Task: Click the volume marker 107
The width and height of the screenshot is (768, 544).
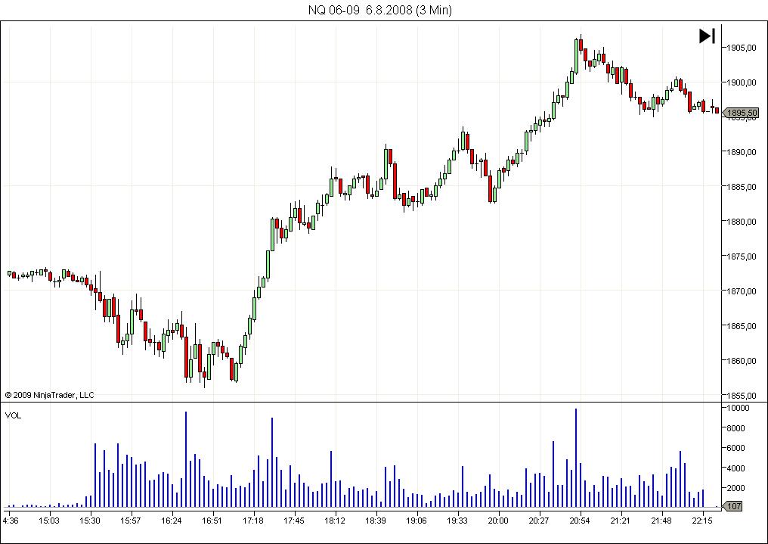Action: pyautogui.click(x=732, y=505)
